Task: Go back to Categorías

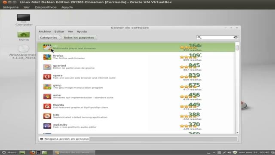Action: coord(49,37)
